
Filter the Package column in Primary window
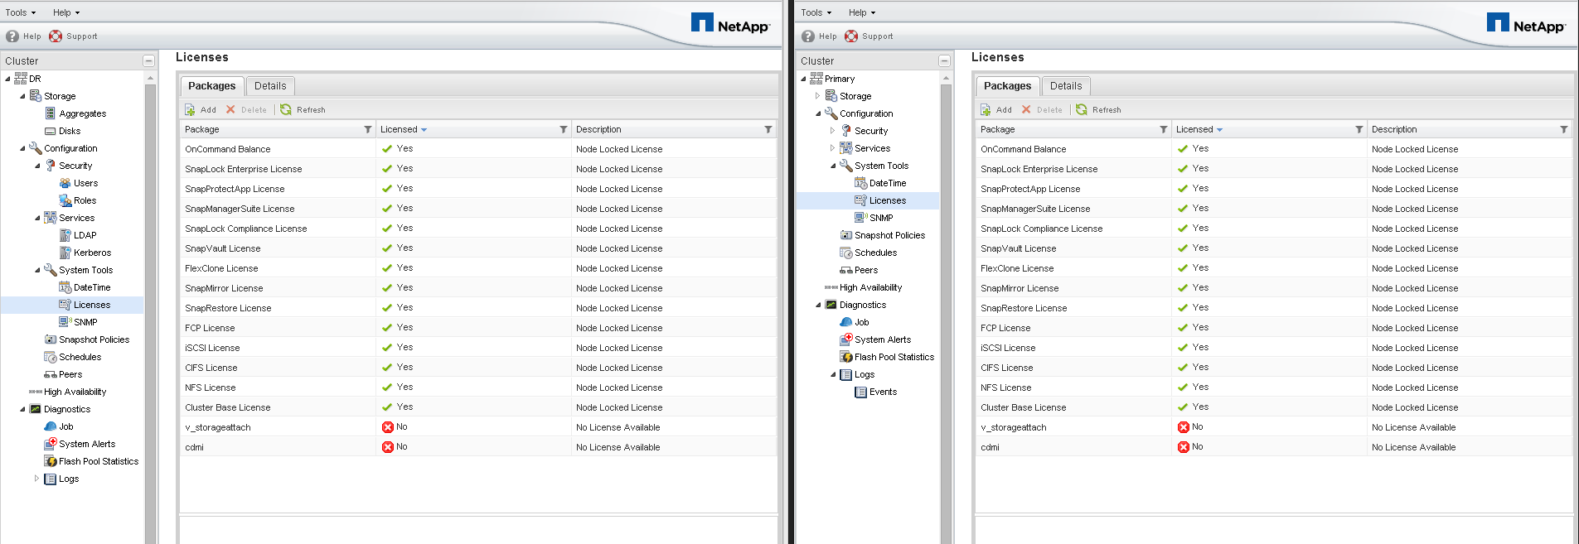point(1164,129)
